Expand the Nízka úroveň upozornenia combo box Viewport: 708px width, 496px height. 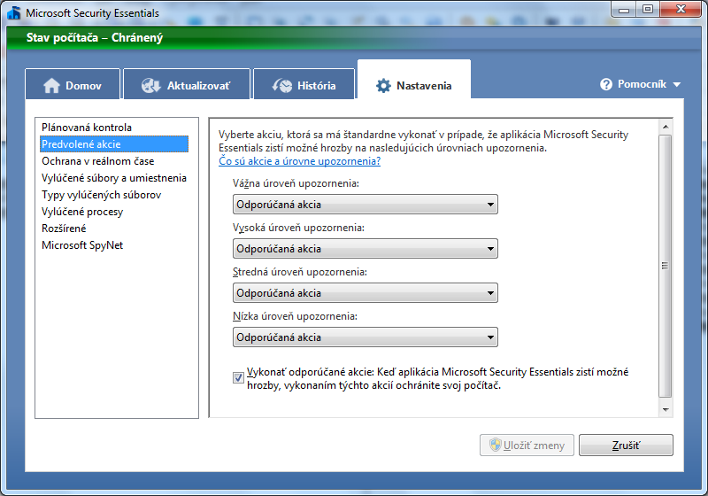(365, 337)
